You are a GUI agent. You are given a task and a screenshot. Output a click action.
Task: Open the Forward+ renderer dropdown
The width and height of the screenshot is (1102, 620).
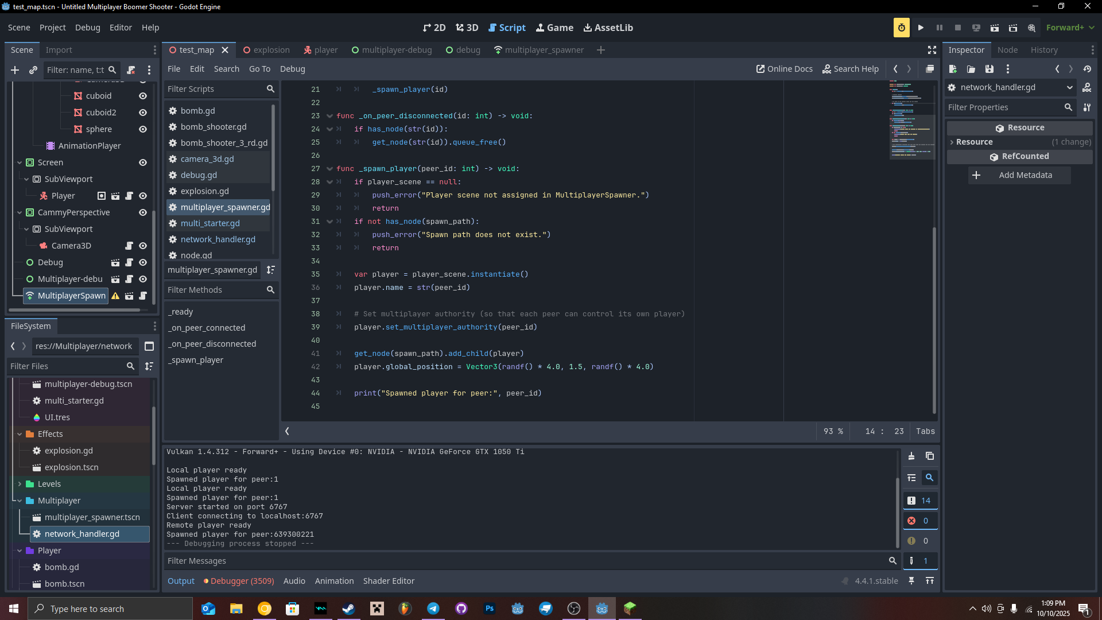point(1070,28)
